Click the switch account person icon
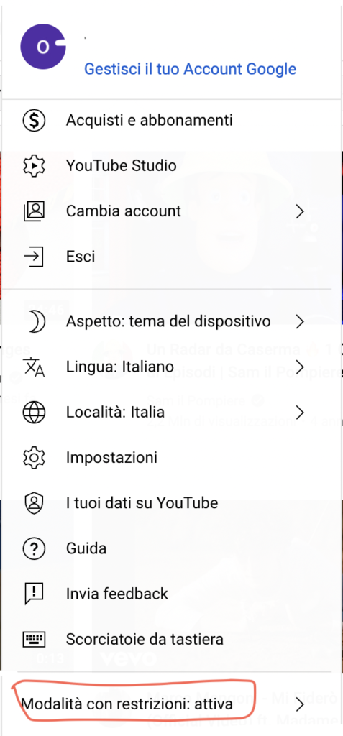 point(34,211)
